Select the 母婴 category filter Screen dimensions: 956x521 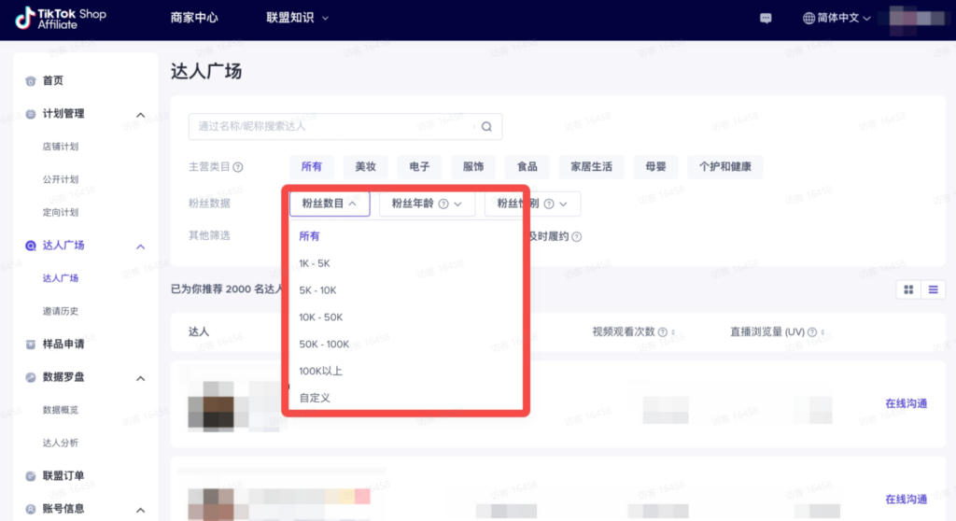pyautogui.click(x=655, y=166)
